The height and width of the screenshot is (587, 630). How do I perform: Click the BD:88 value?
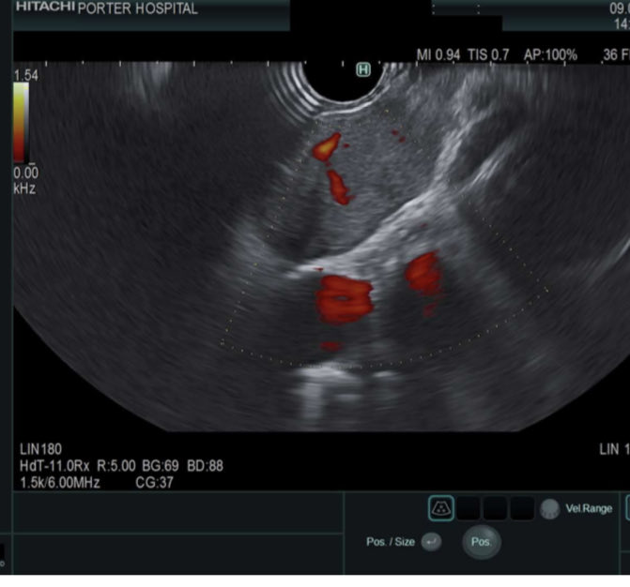[x=205, y=466]
